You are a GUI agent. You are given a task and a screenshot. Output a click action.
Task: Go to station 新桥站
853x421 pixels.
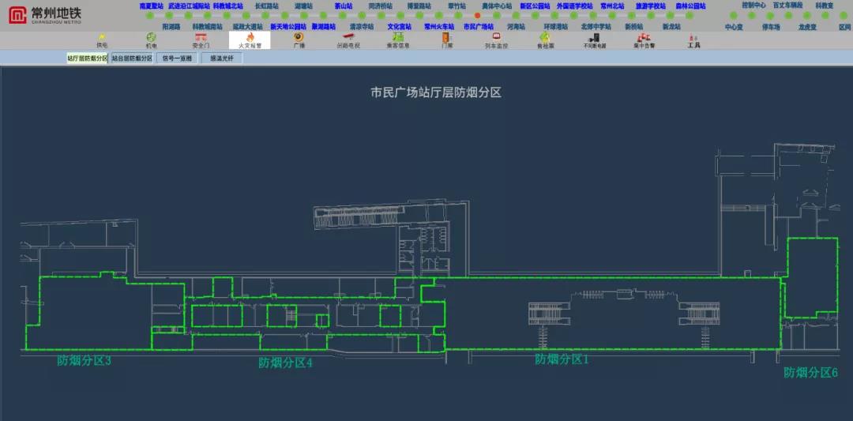(x=633, y=26)
